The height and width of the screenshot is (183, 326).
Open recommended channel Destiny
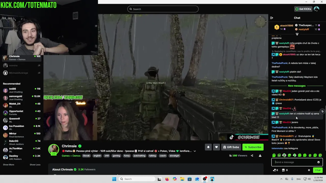coord(22,158)
